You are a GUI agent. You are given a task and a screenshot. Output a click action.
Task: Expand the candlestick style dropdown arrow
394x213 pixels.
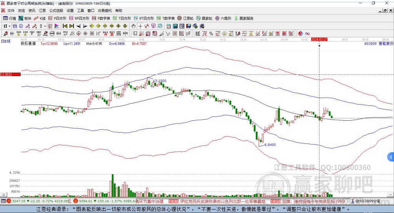(x=45, y=26)
